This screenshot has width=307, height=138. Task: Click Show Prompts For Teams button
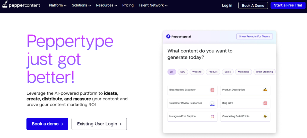254,37
